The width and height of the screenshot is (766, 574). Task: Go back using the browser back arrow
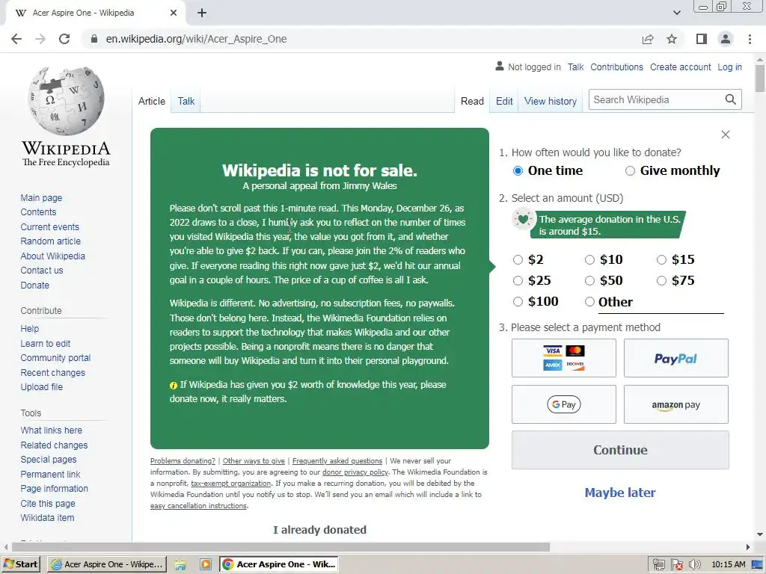click(x=16, y=39)
